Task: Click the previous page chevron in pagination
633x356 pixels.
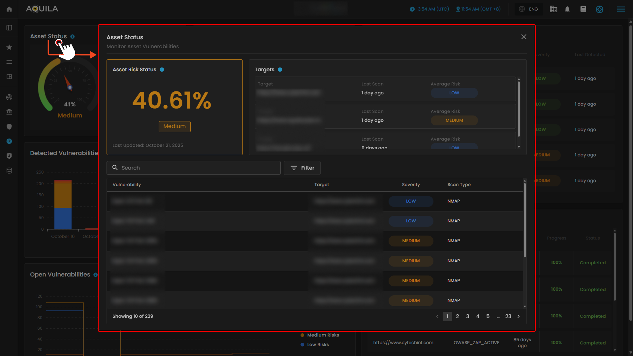Action: [437, 316]
